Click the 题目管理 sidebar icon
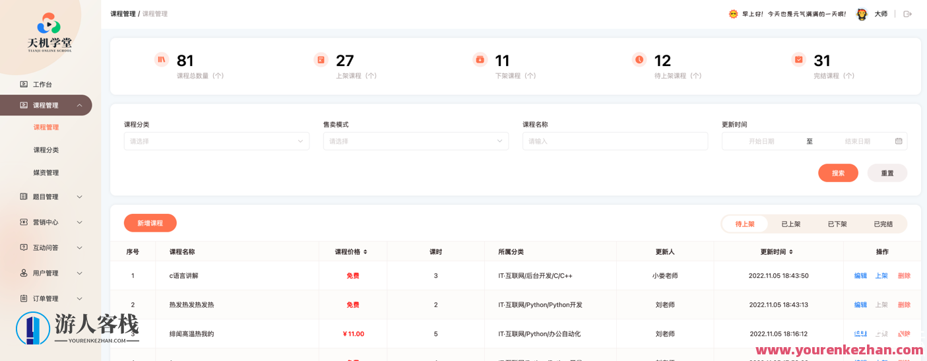 click(x=24, y=197)
